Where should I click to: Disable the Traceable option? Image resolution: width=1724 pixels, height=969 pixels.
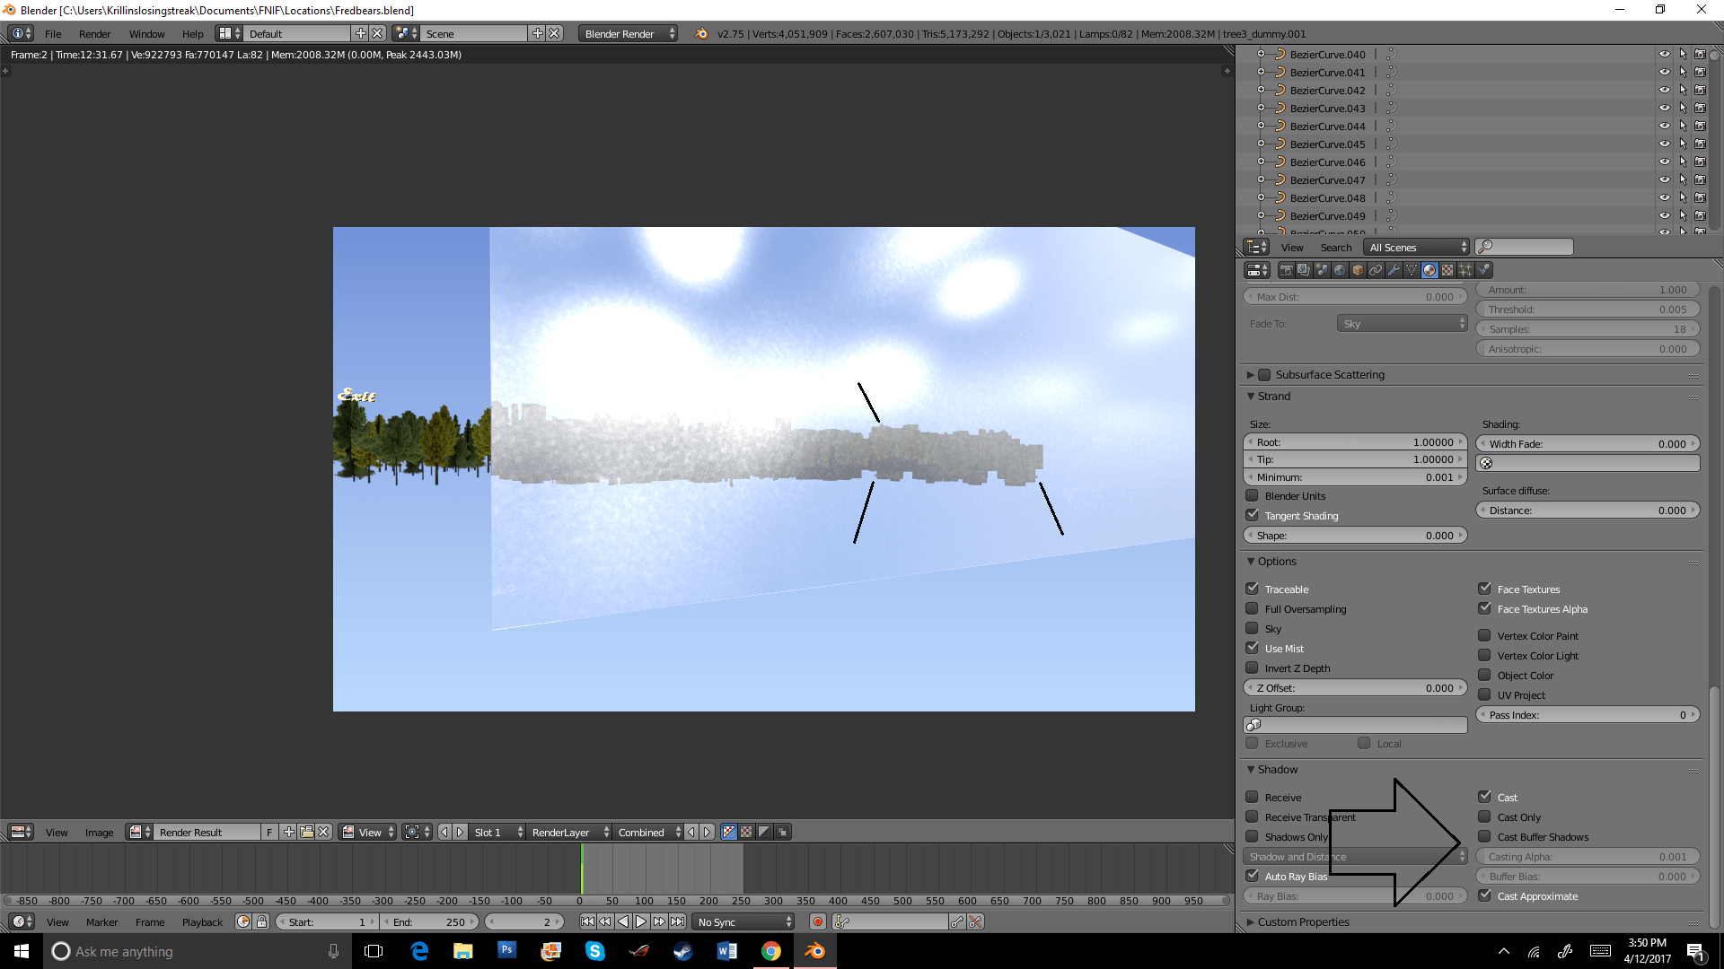pos(1253,588)
